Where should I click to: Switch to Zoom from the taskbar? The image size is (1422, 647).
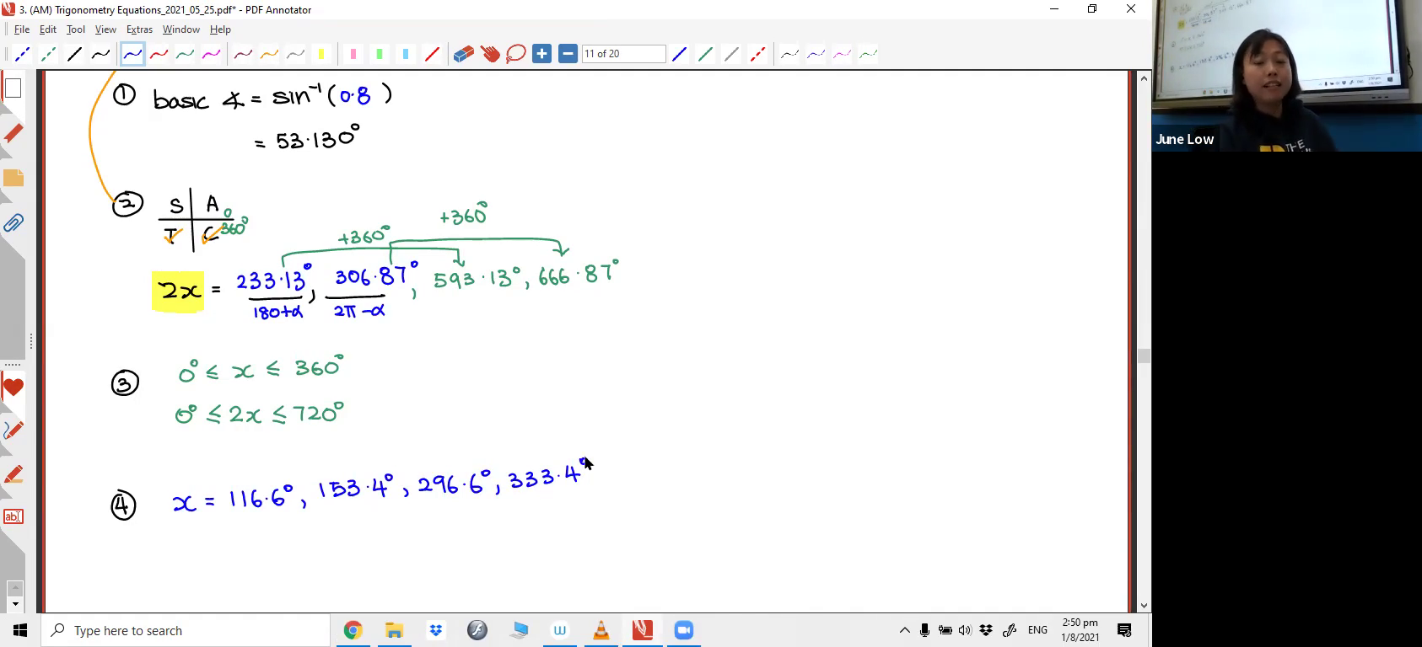pos(684,630)
